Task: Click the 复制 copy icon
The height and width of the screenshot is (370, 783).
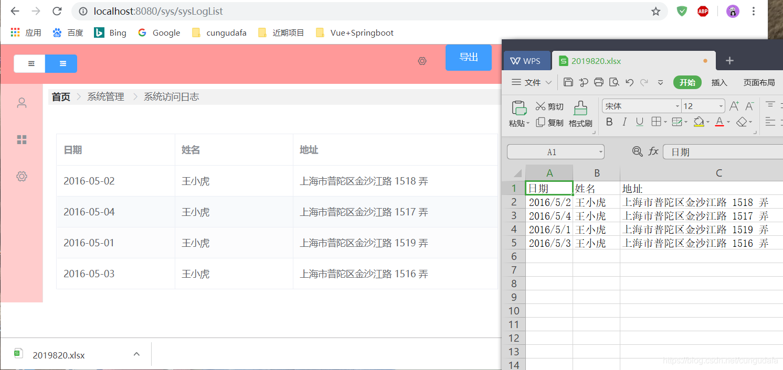Action: coord(542,123)
